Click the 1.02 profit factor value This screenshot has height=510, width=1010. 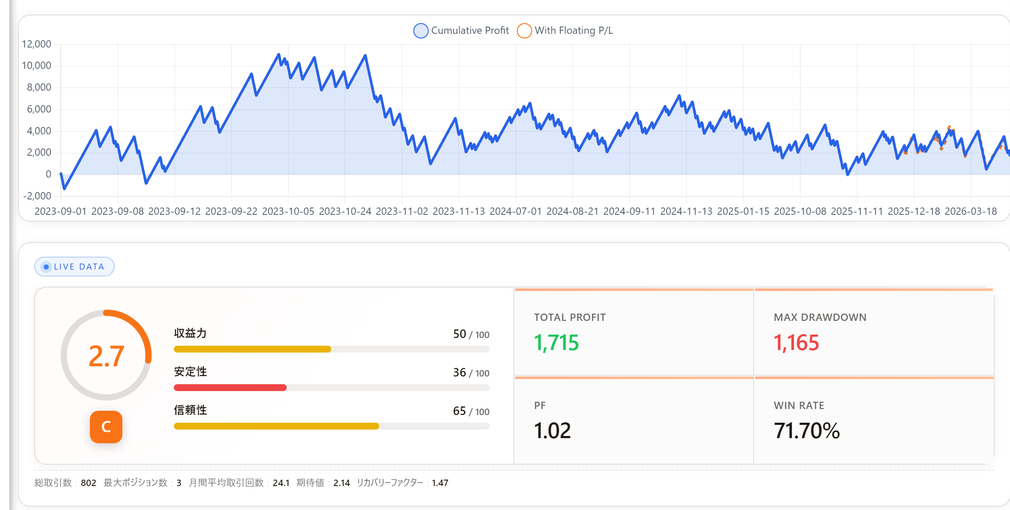553,430
